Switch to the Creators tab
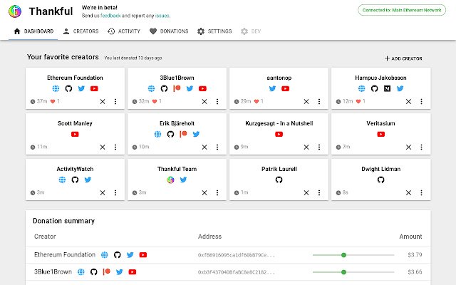This screenshot has height=285, width=456. (x=81, y=31)
